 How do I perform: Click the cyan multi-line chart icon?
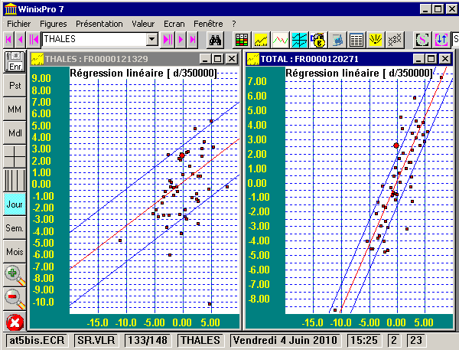(299, 40)
